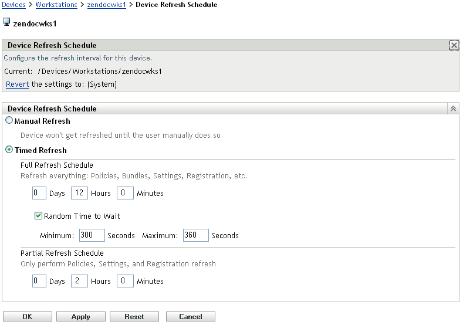This screenshot has width=463, height=325.
Task: Click the Minimum seconds input field
Action: point(92,235)
